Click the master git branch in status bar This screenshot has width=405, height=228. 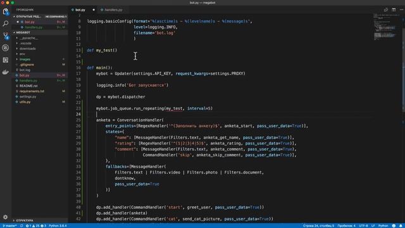[9, 225]
